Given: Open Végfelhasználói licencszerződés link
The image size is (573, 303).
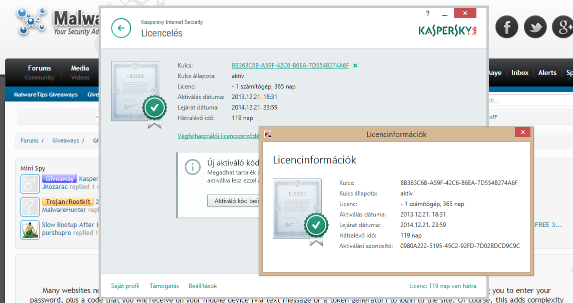Looking at the screenshot, I should [218, 136].
